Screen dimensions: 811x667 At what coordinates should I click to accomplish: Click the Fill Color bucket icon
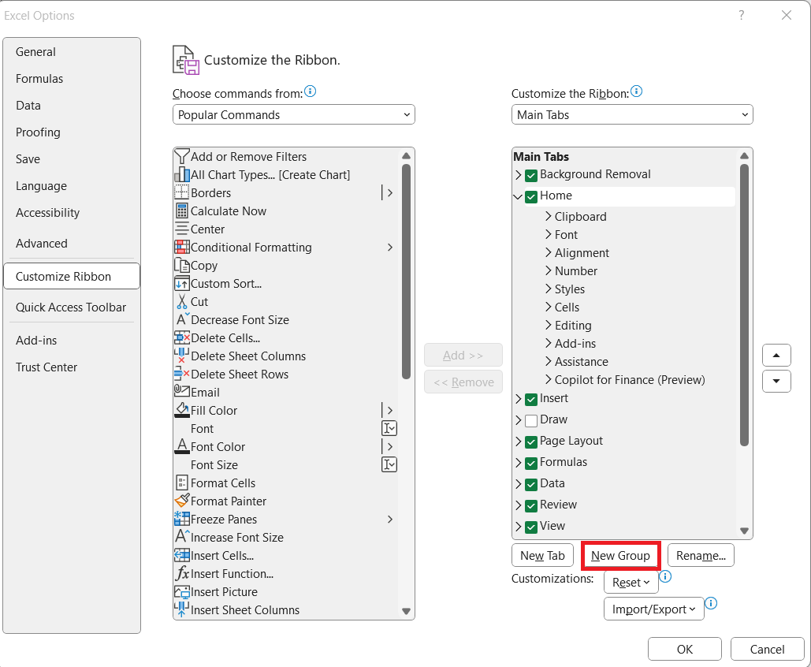181,410
